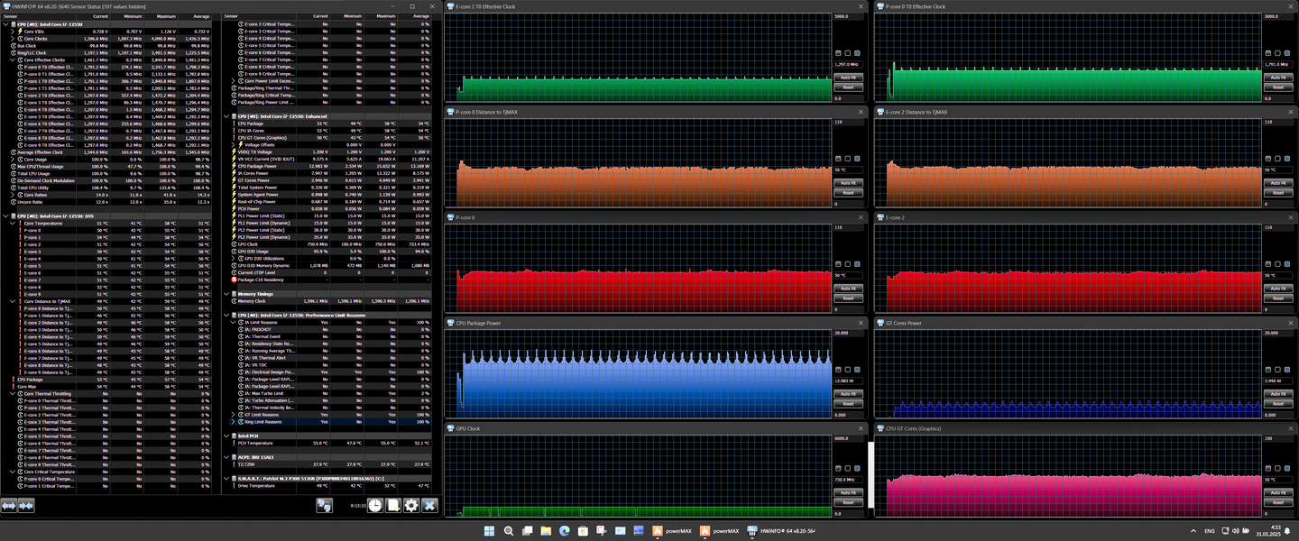This screenshot has width=1299, height=541.
Task: Collapse Core Effective Clocks tree
Action: tap(13, 60)
